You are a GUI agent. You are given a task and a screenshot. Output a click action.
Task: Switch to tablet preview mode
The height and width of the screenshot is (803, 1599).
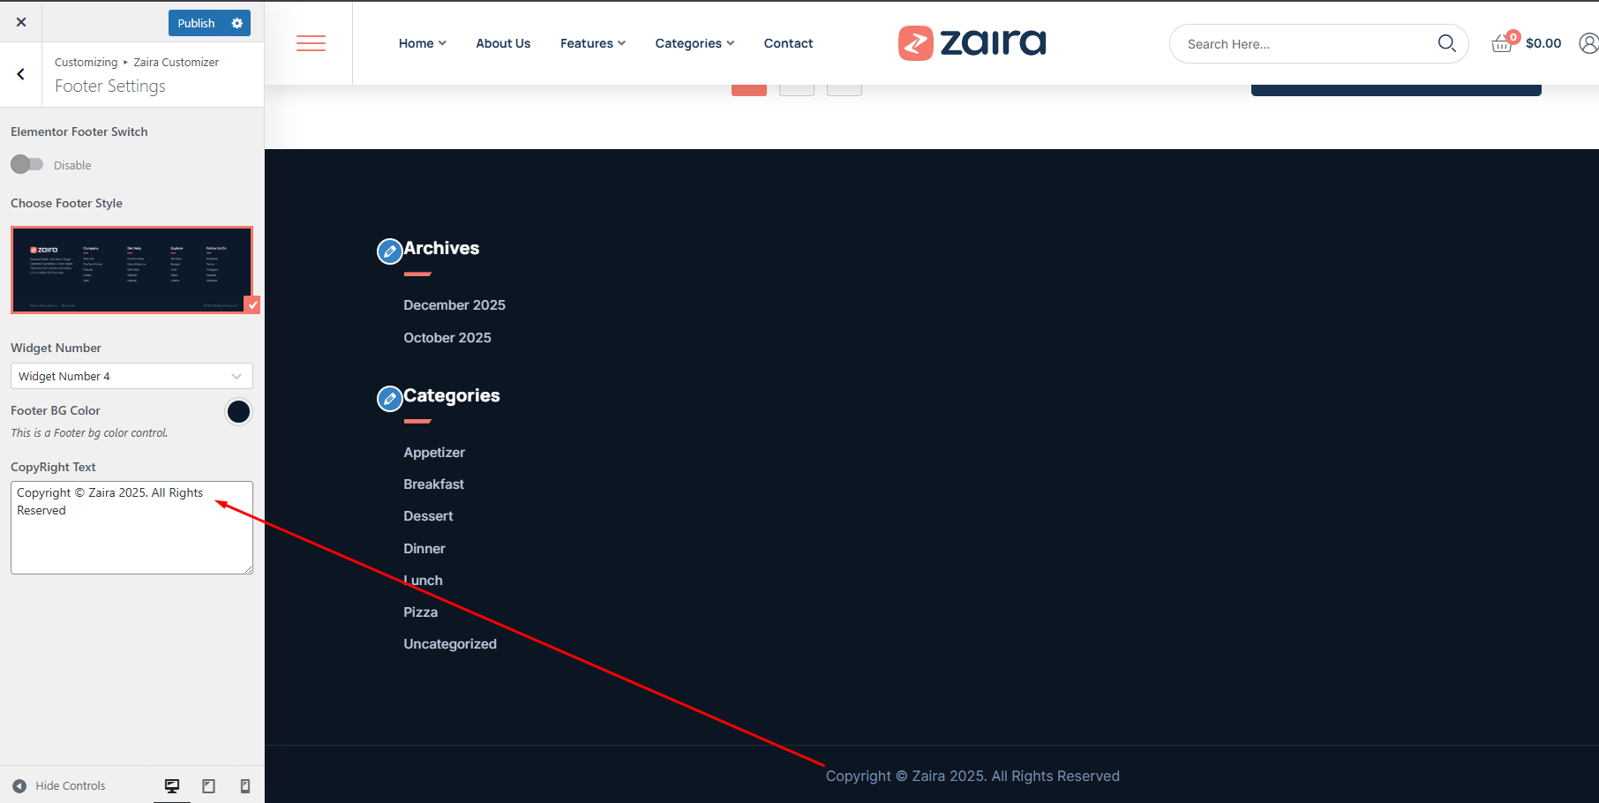pyautogui.click(x=209, y=785)
